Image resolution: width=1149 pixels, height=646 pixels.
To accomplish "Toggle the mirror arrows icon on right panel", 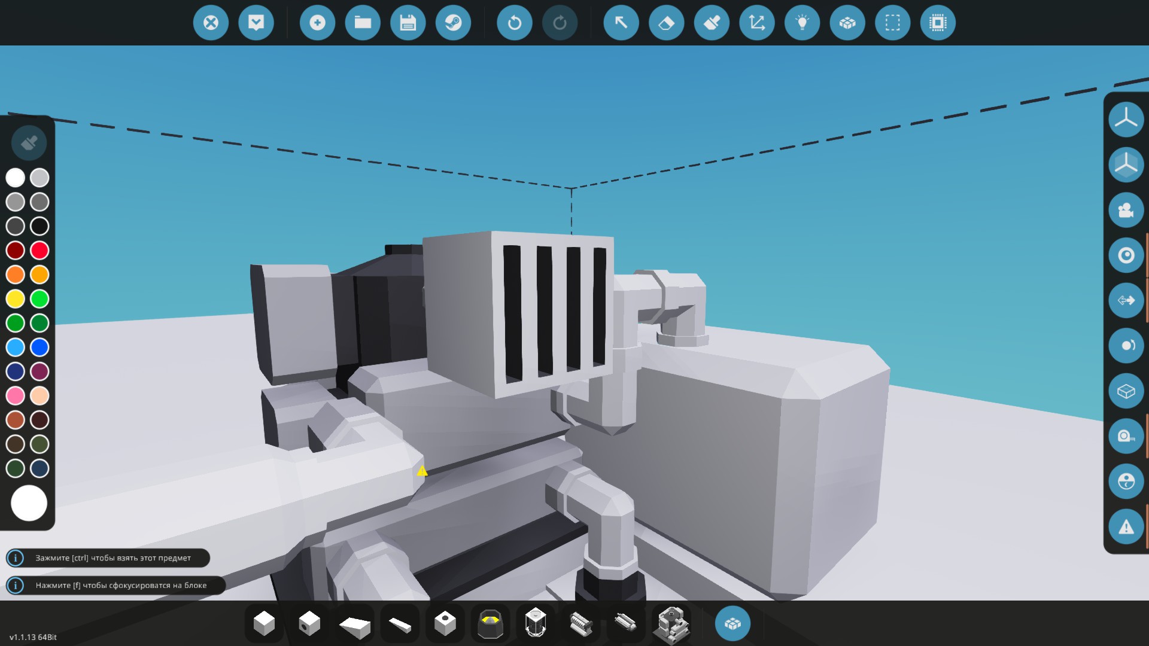I will click(1126, 300).
